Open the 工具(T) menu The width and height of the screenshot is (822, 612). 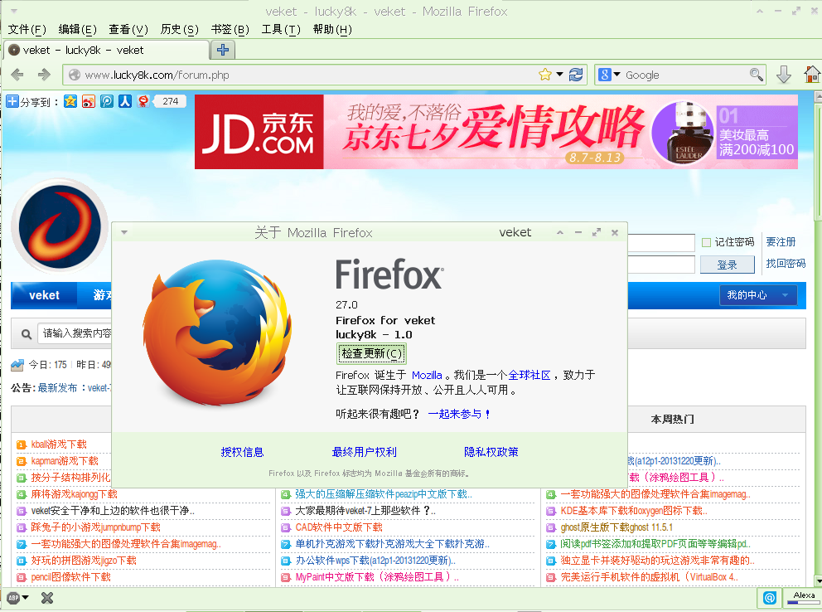(281, 29)
